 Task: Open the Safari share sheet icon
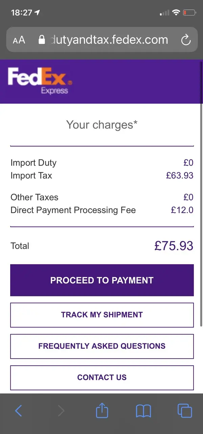click(x=102, y=410)
